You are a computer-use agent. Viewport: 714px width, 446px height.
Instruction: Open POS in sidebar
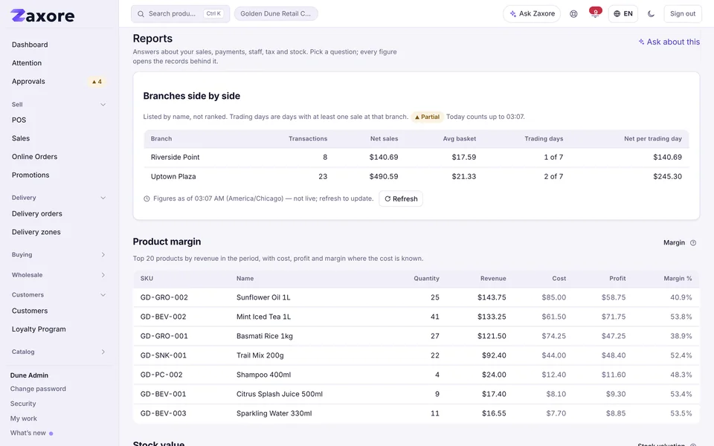[x=19, y=120]
